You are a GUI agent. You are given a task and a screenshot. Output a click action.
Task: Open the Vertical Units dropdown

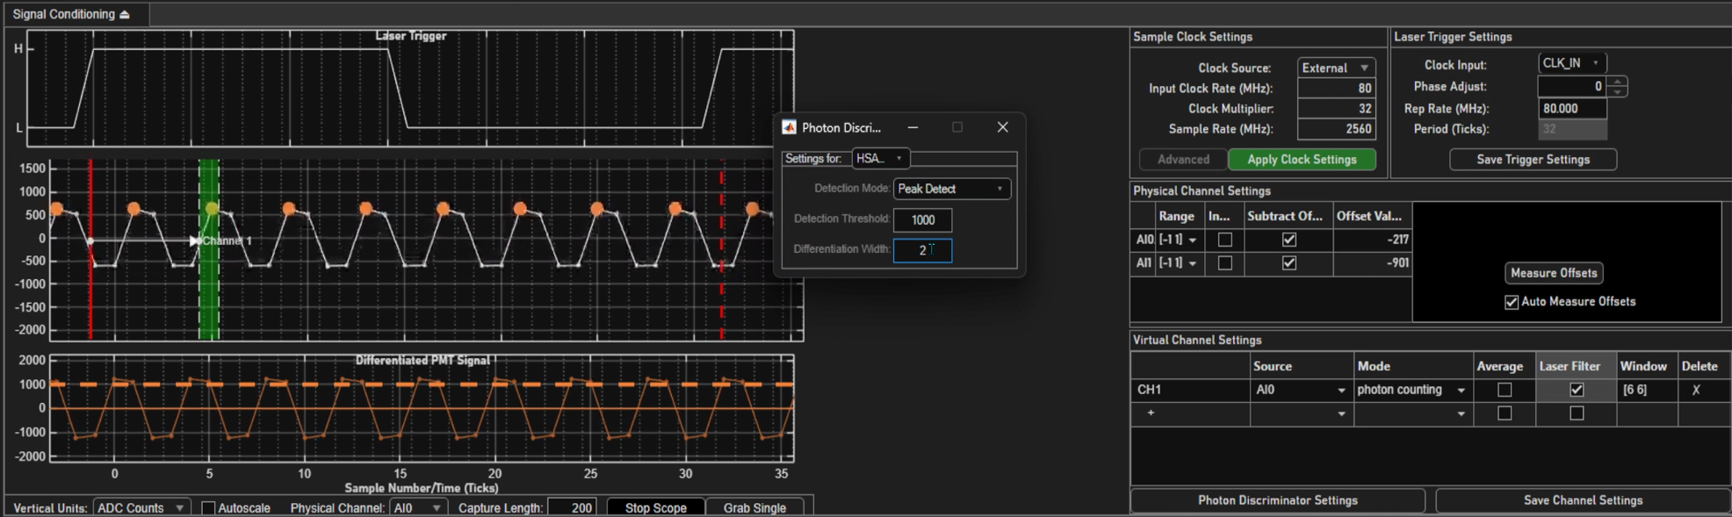click(x=141, y=508)
